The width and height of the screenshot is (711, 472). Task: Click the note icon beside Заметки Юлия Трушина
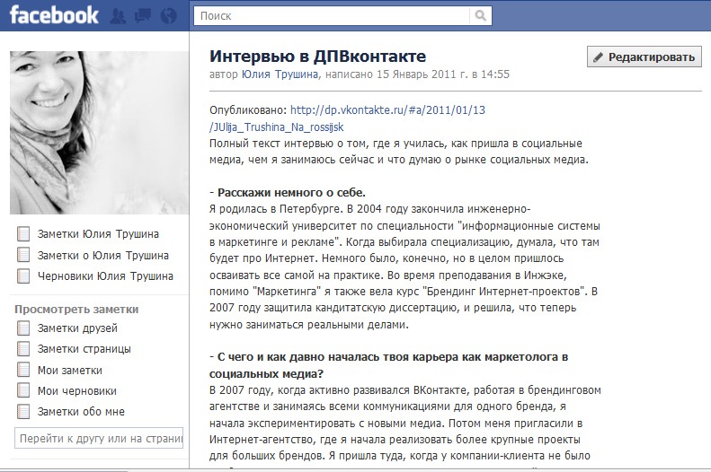tap(23, 234)
